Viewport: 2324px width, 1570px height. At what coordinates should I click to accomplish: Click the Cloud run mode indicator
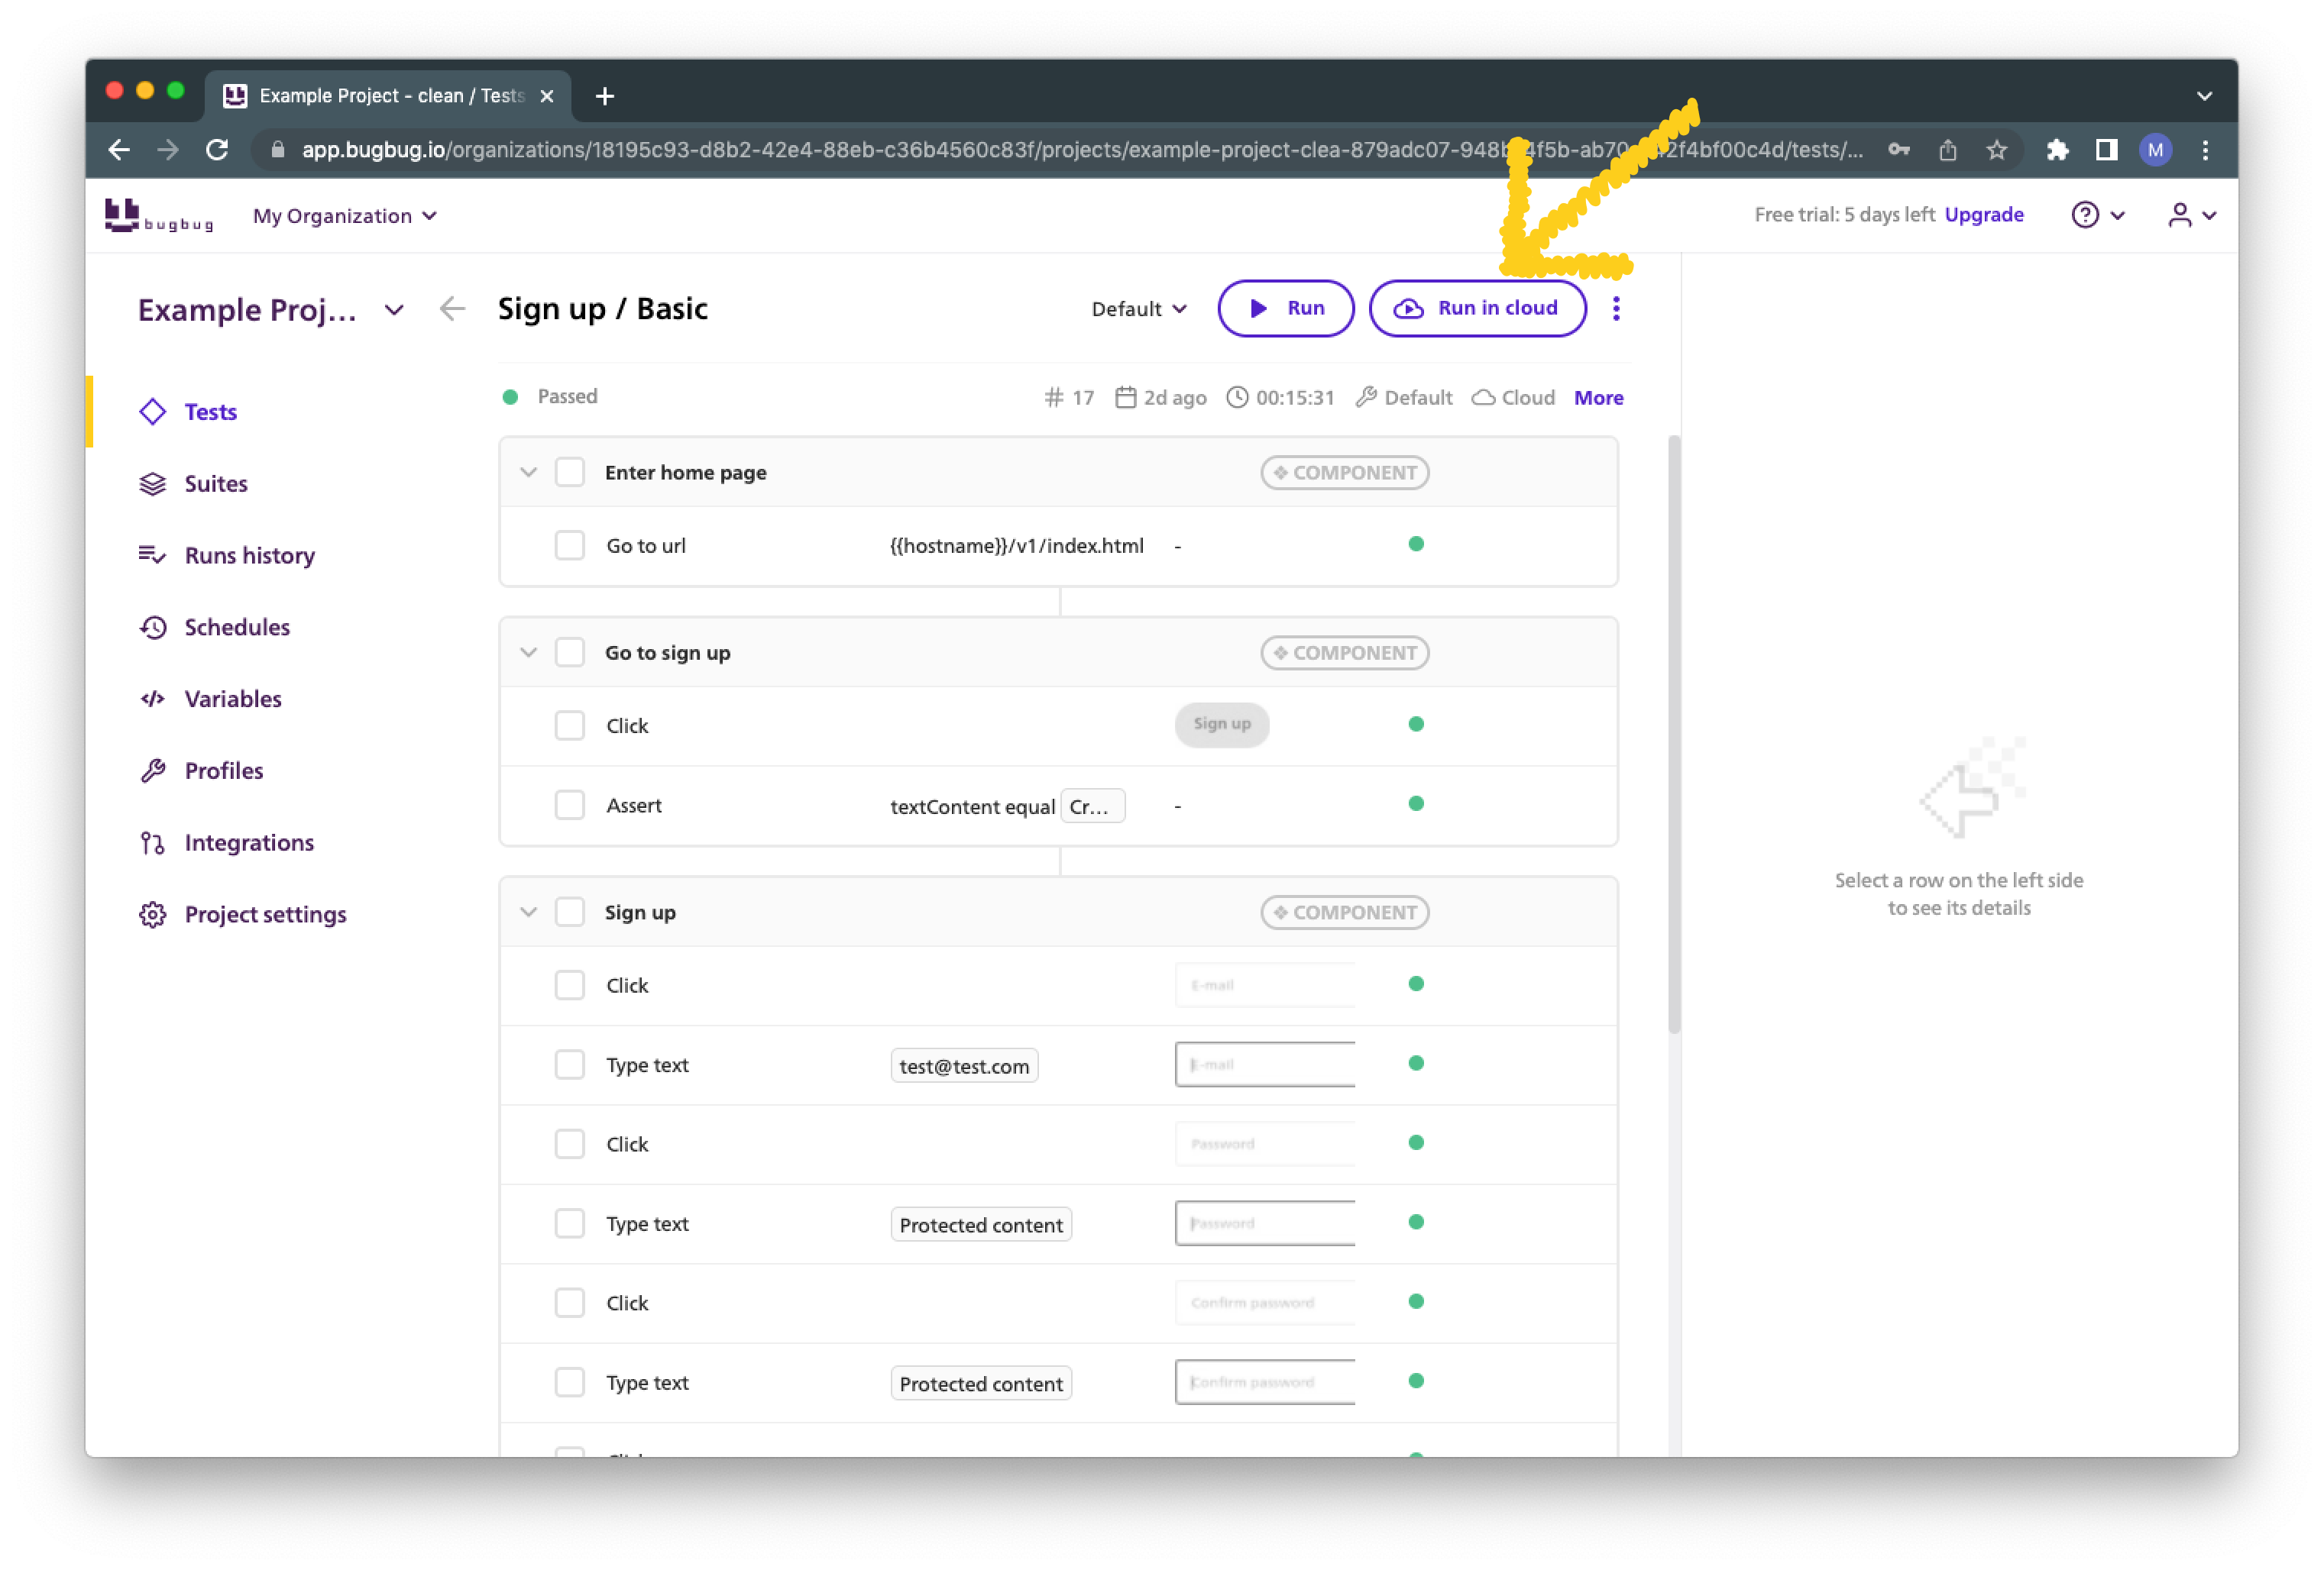tap(1513, 398)
